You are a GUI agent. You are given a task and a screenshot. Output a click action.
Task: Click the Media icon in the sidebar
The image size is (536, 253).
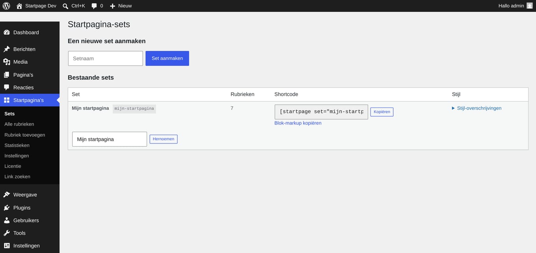click(x=7, y=62)
